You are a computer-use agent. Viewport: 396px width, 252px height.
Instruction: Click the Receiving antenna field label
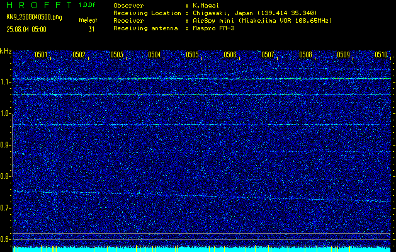[x=145, y=28]
